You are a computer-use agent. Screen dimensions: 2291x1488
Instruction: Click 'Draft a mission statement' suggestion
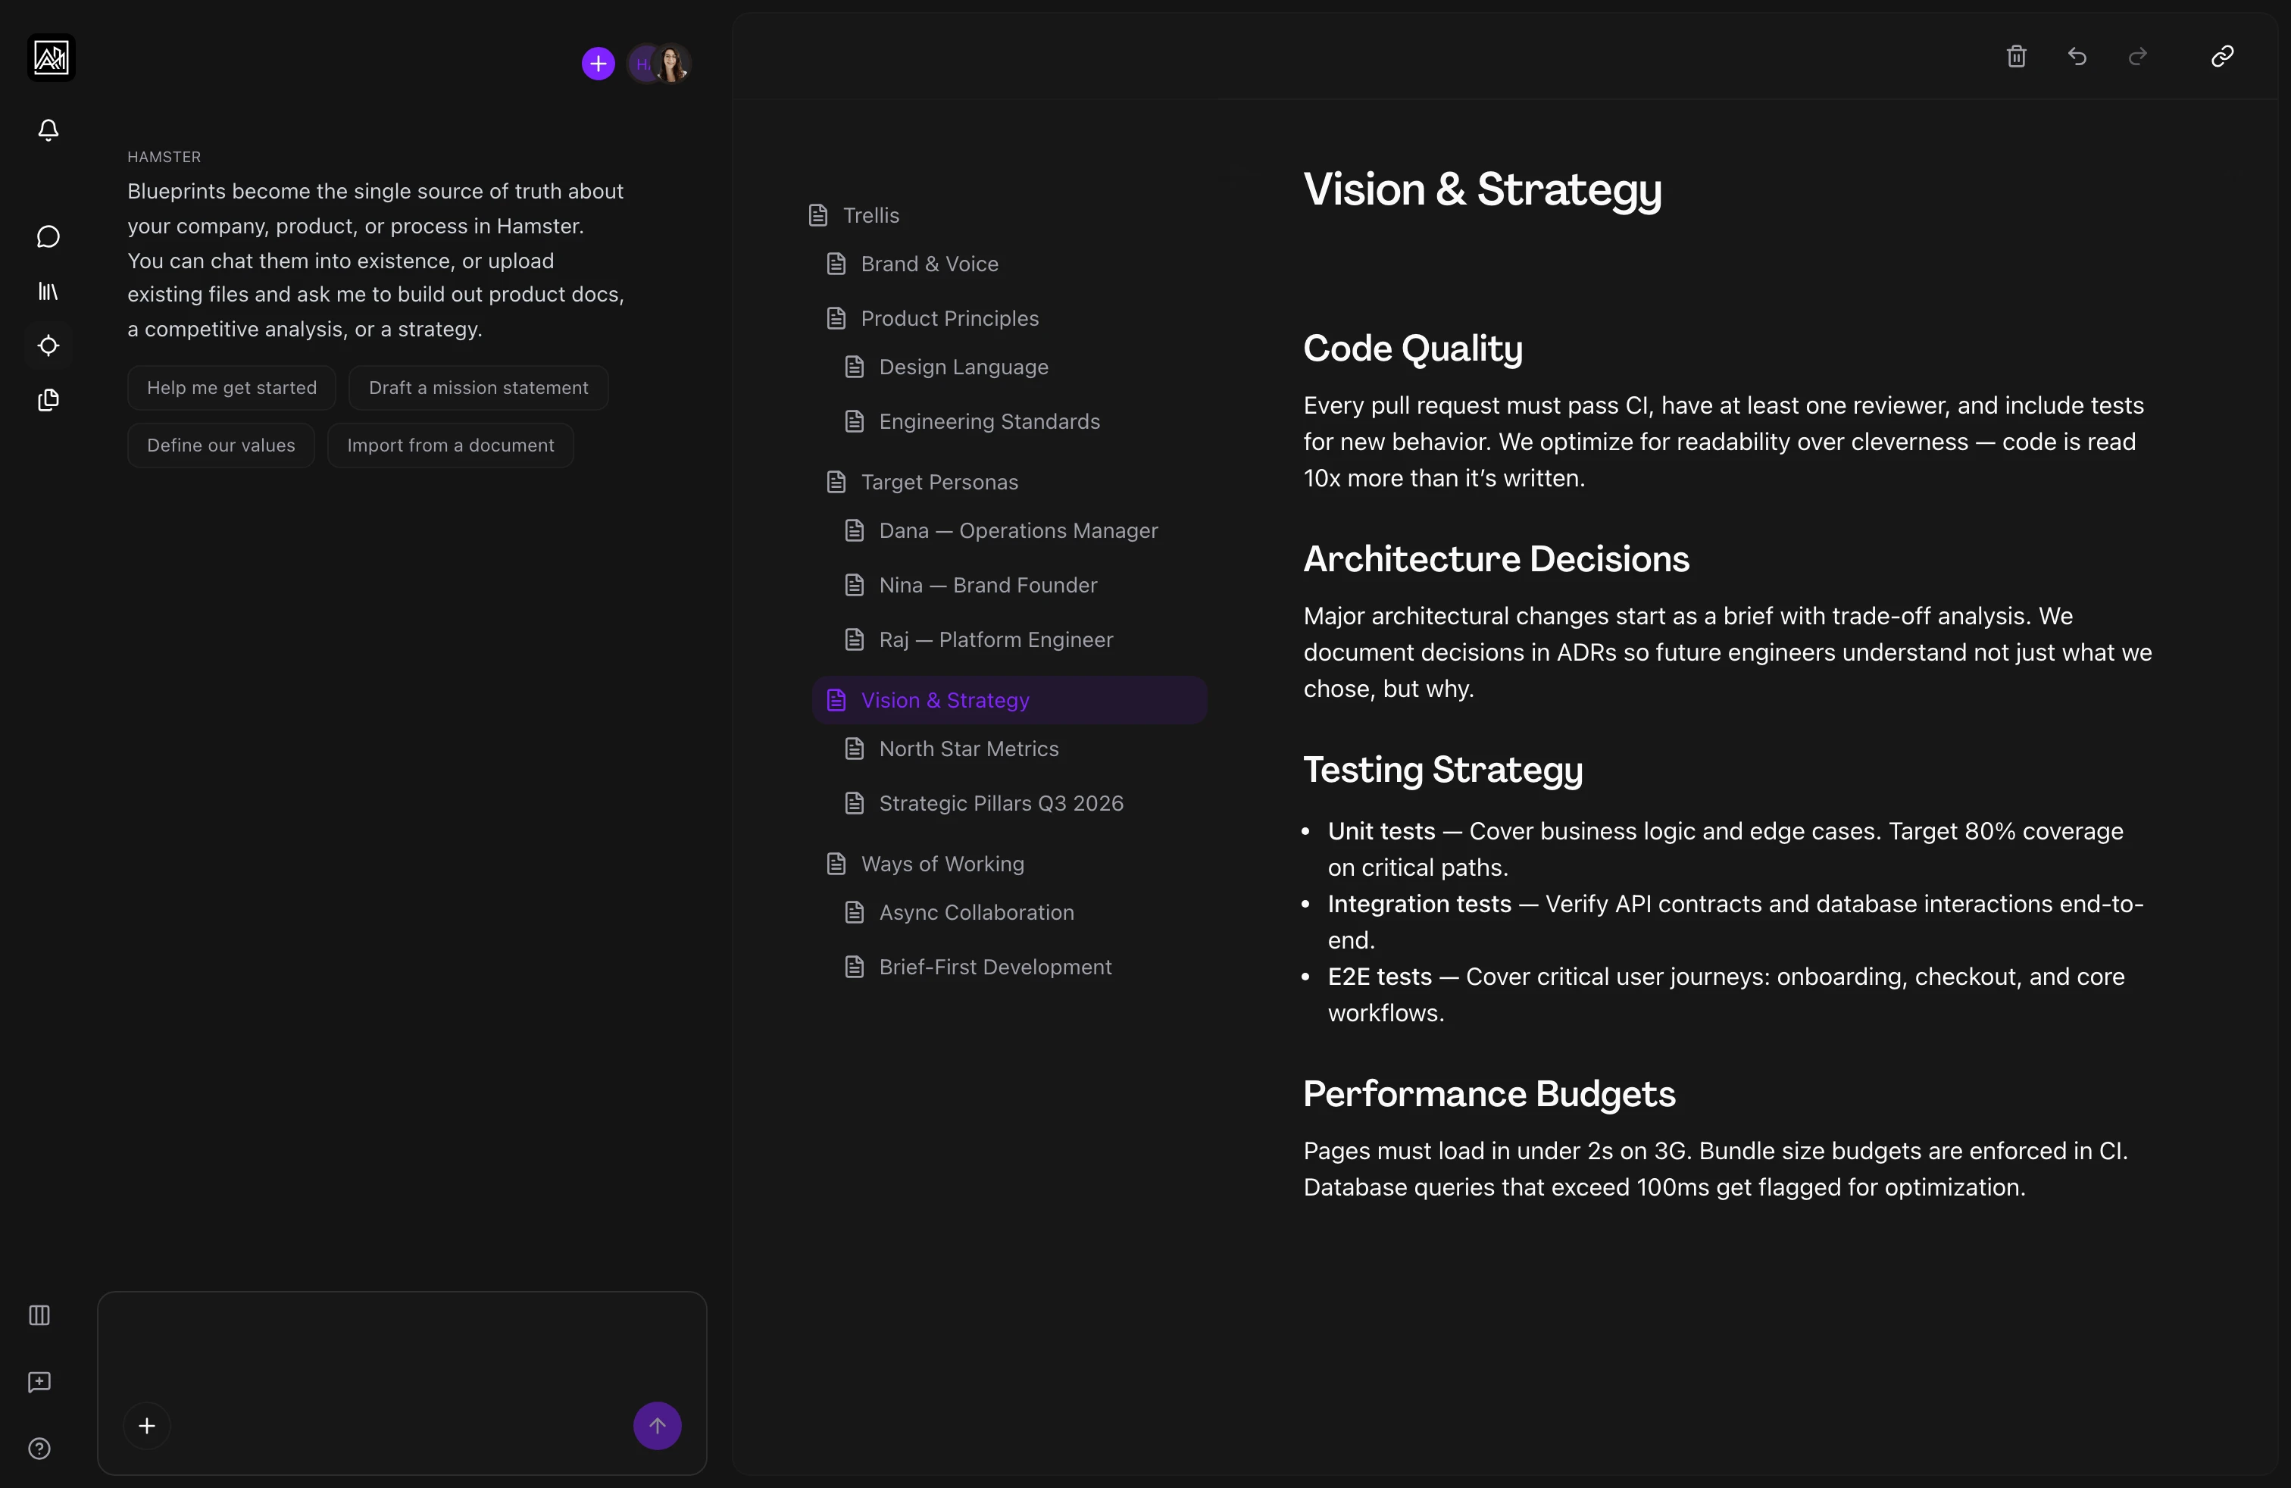tap(478, 388)
